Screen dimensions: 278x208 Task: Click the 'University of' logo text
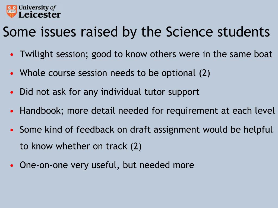point(37,8)
